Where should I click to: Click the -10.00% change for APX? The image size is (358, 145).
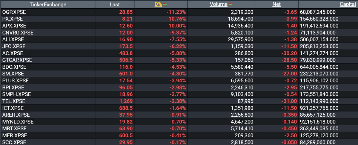point(176,26)
